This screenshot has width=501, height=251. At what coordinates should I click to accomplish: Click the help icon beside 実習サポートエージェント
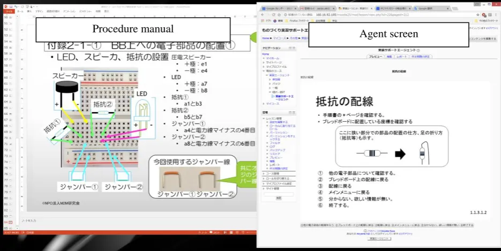[x=418, y=50]
